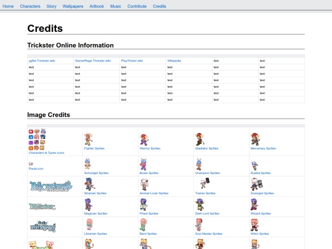Click the Zoologist sprite image
This screenshot has height=249, width=332.
pos(256,184)
